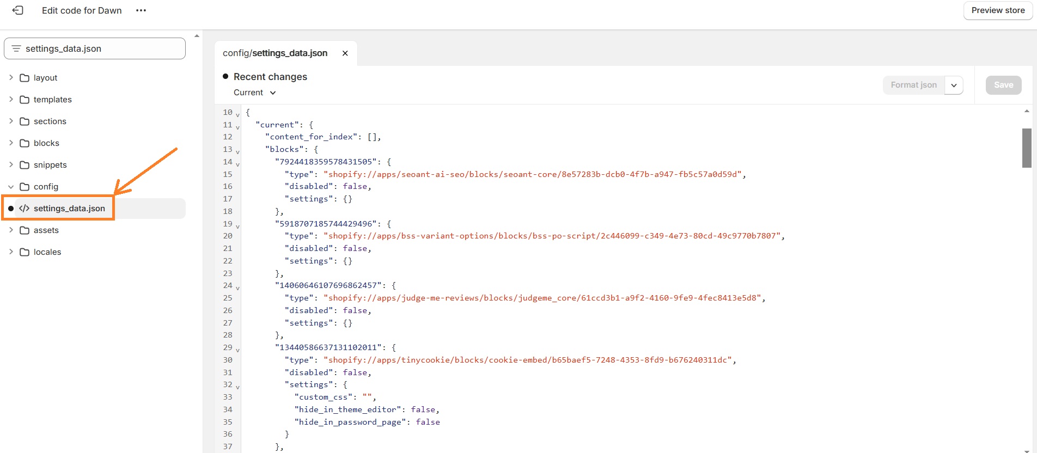Open the Format json dropdown arrow
The height and width of the screenshot is (453, 1037).
[x=954, y=85]
